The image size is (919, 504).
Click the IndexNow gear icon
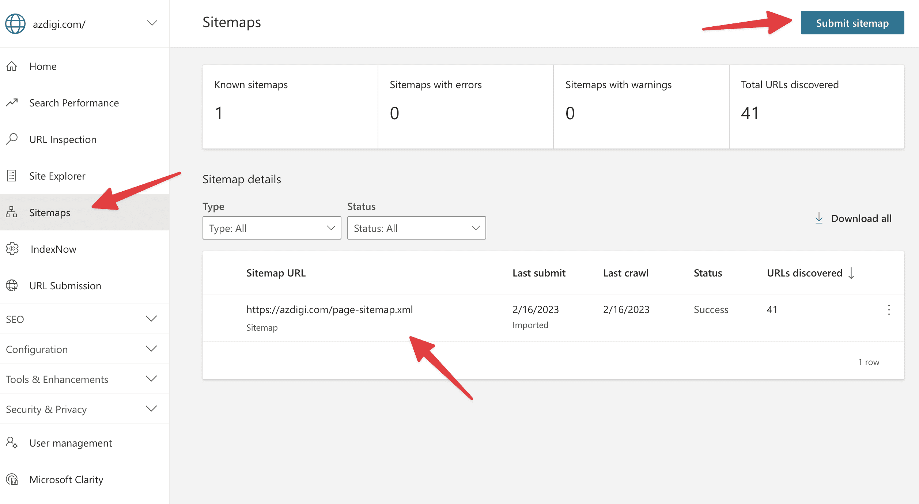click(x=12, y=249)
